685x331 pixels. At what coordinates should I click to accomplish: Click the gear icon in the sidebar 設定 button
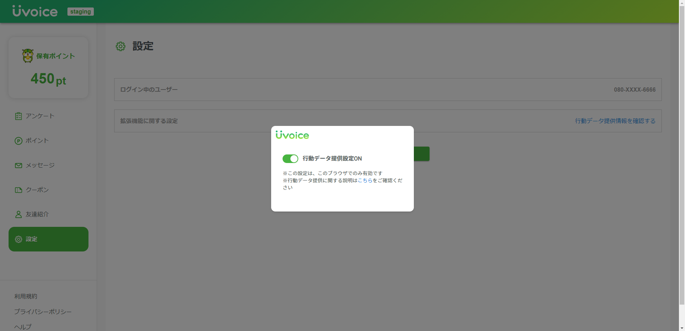click(x=19, y=239)
